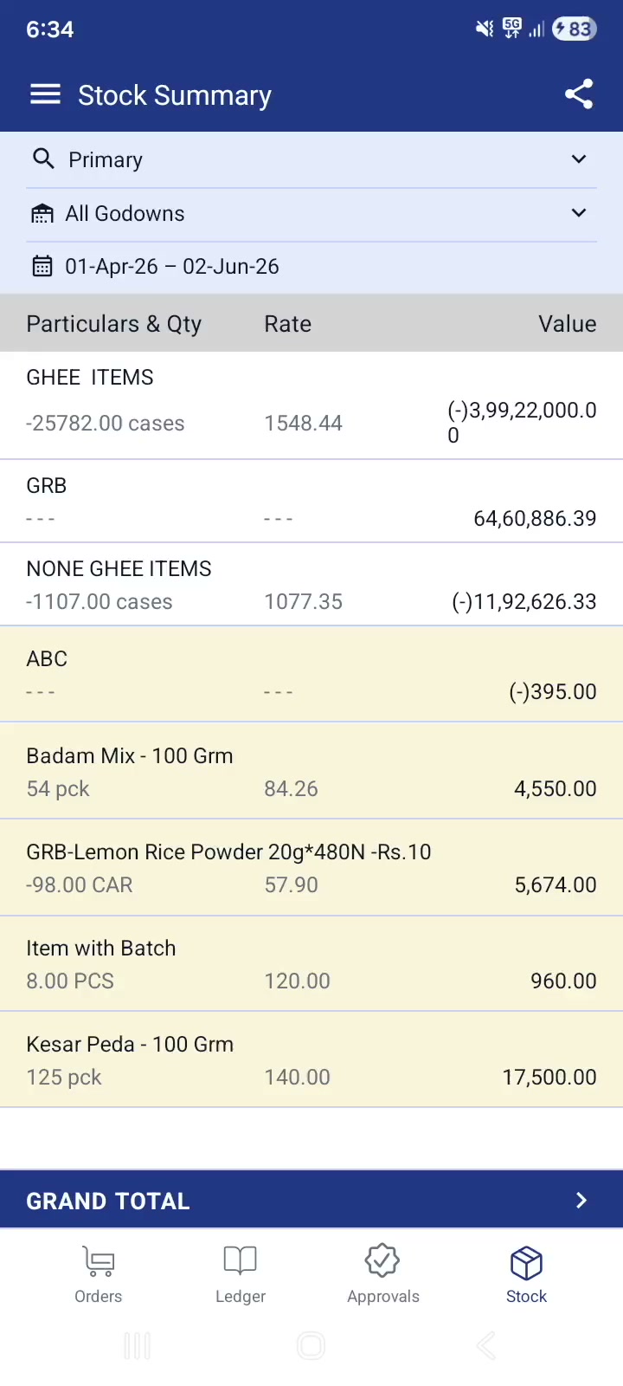
Task: Open the NONE GHEE ITEMS group
Action: [311, 585]
